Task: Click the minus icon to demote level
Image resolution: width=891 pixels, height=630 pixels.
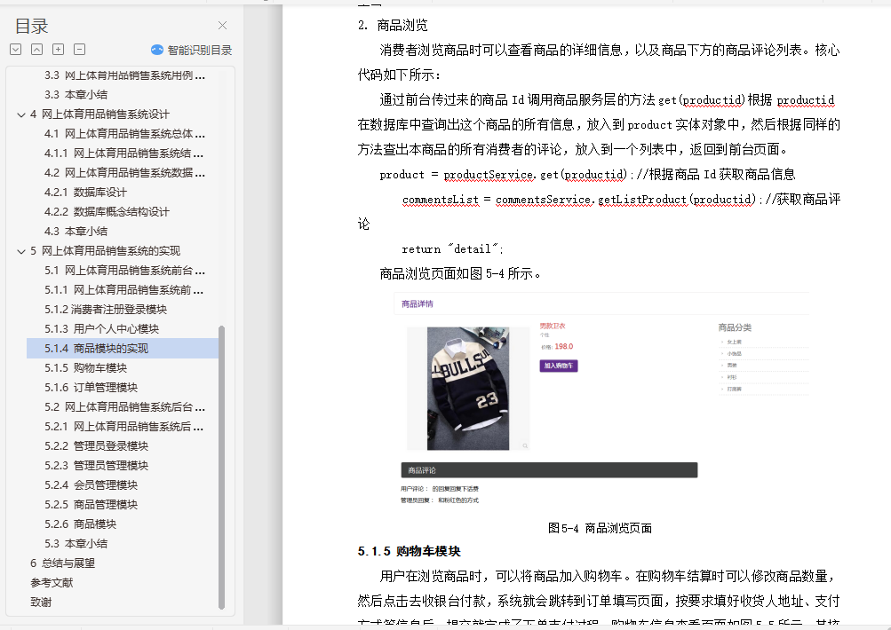Action: 80,50
